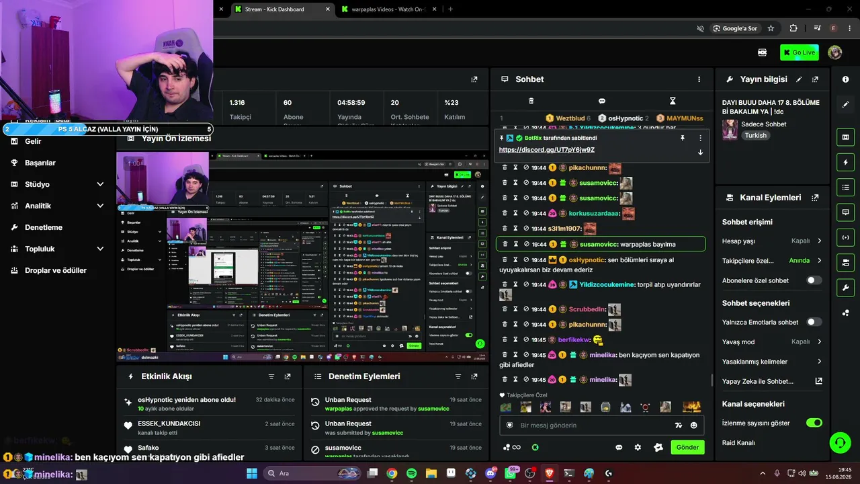Toggle the channel actions widget in the right rail
860x484 pixels.
click(845, 261)
